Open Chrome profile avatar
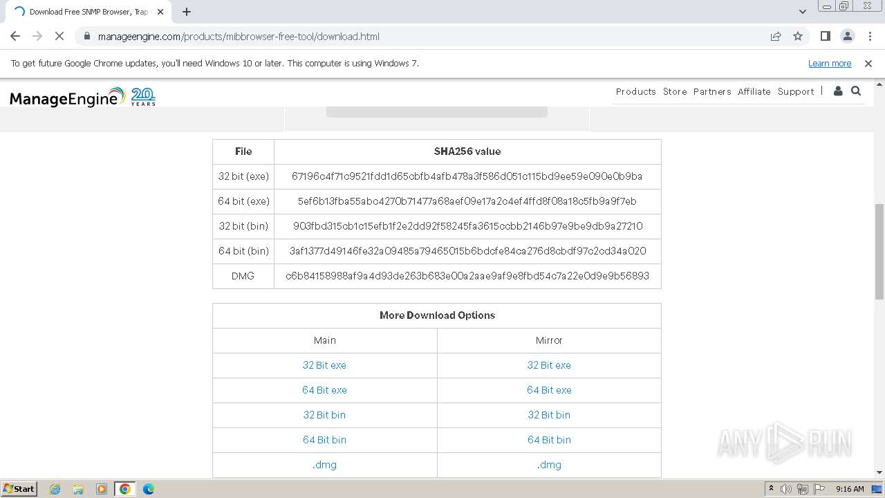Screen dimensions: 885x498 pyautogui.click(x=847, y=36)
